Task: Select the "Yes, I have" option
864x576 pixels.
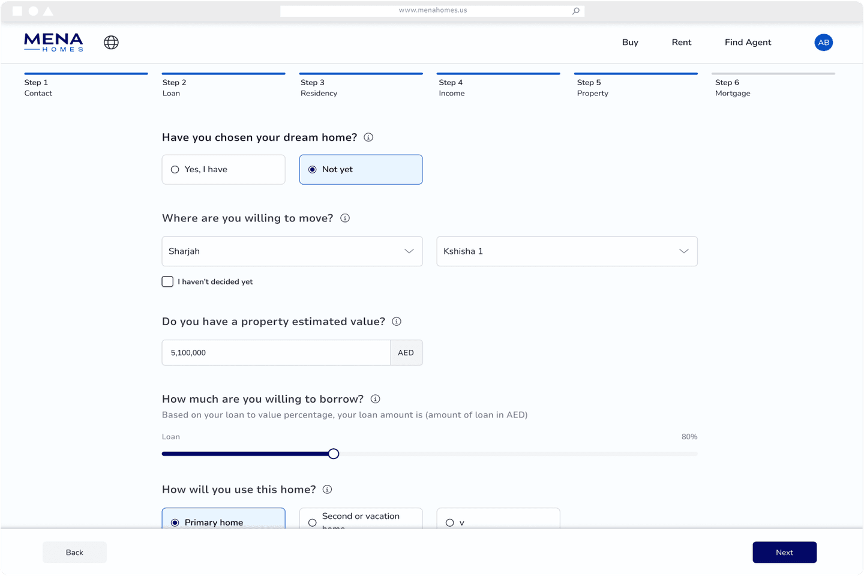Action: [223, 170]
